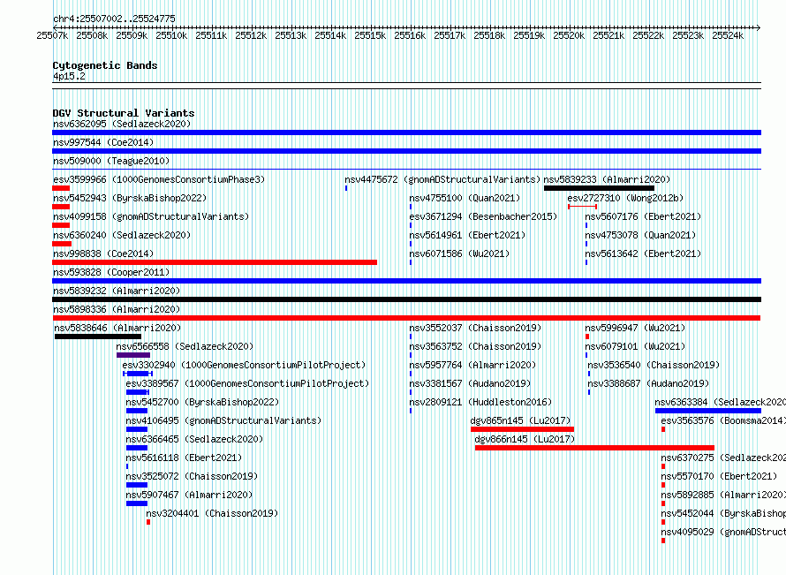Click the nsv5996947 (Wu2021) label
This screenshot has width=786, height=575.
coord(635,328)
